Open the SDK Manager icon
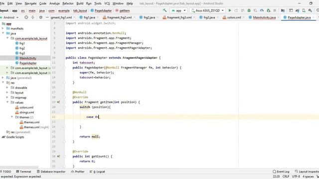The height and width of the screenshot is (179, 319). (310, 10)
